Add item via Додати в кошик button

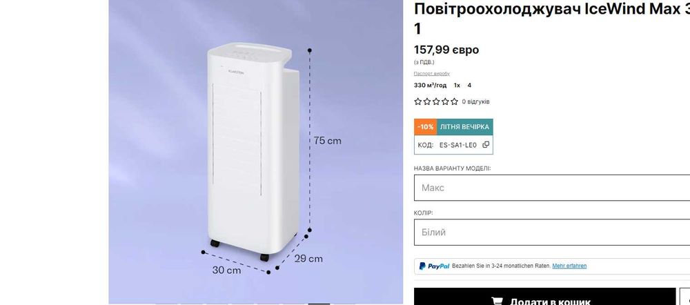pos(545,297)
